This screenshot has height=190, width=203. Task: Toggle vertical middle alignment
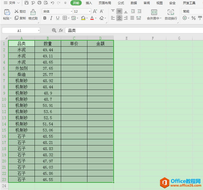[119, 11]
